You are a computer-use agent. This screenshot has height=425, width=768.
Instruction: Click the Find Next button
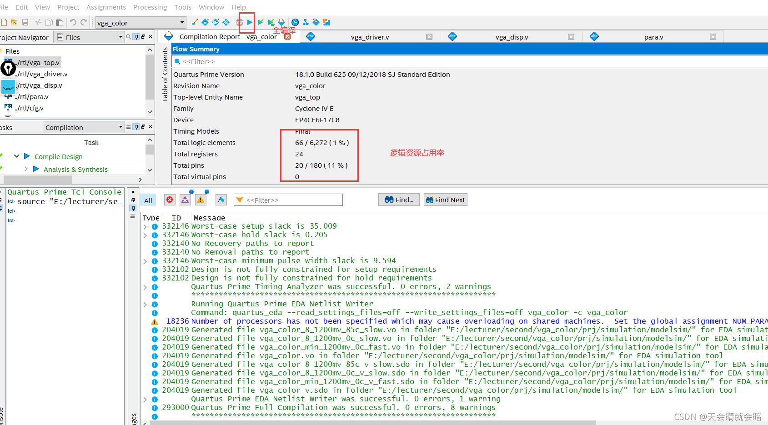(x=445, y=200)
